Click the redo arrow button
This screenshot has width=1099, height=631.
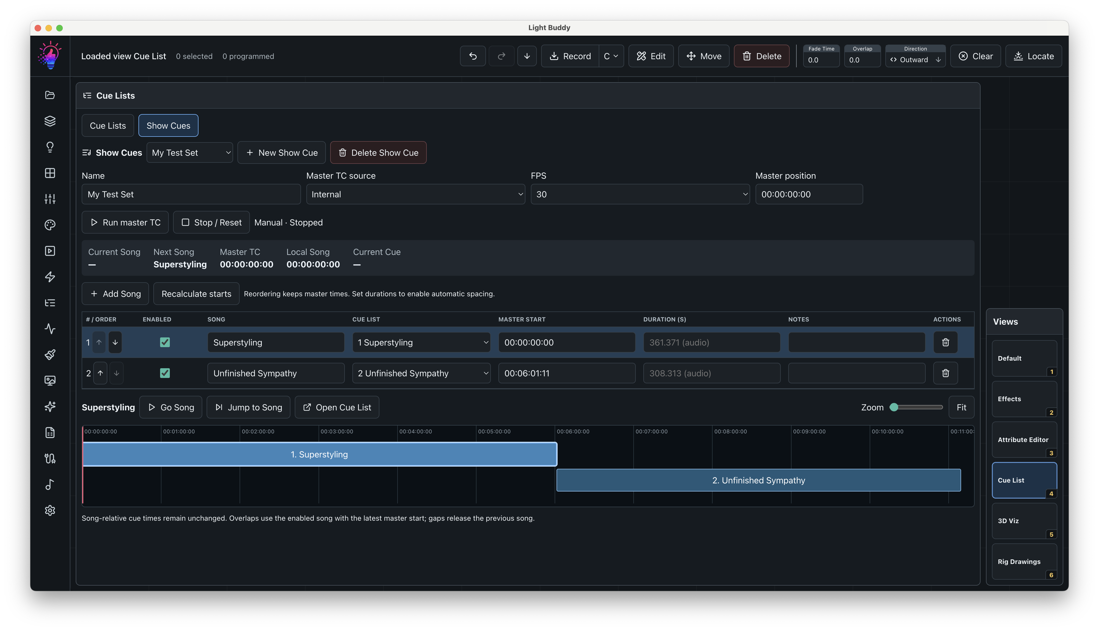[501, 56]
